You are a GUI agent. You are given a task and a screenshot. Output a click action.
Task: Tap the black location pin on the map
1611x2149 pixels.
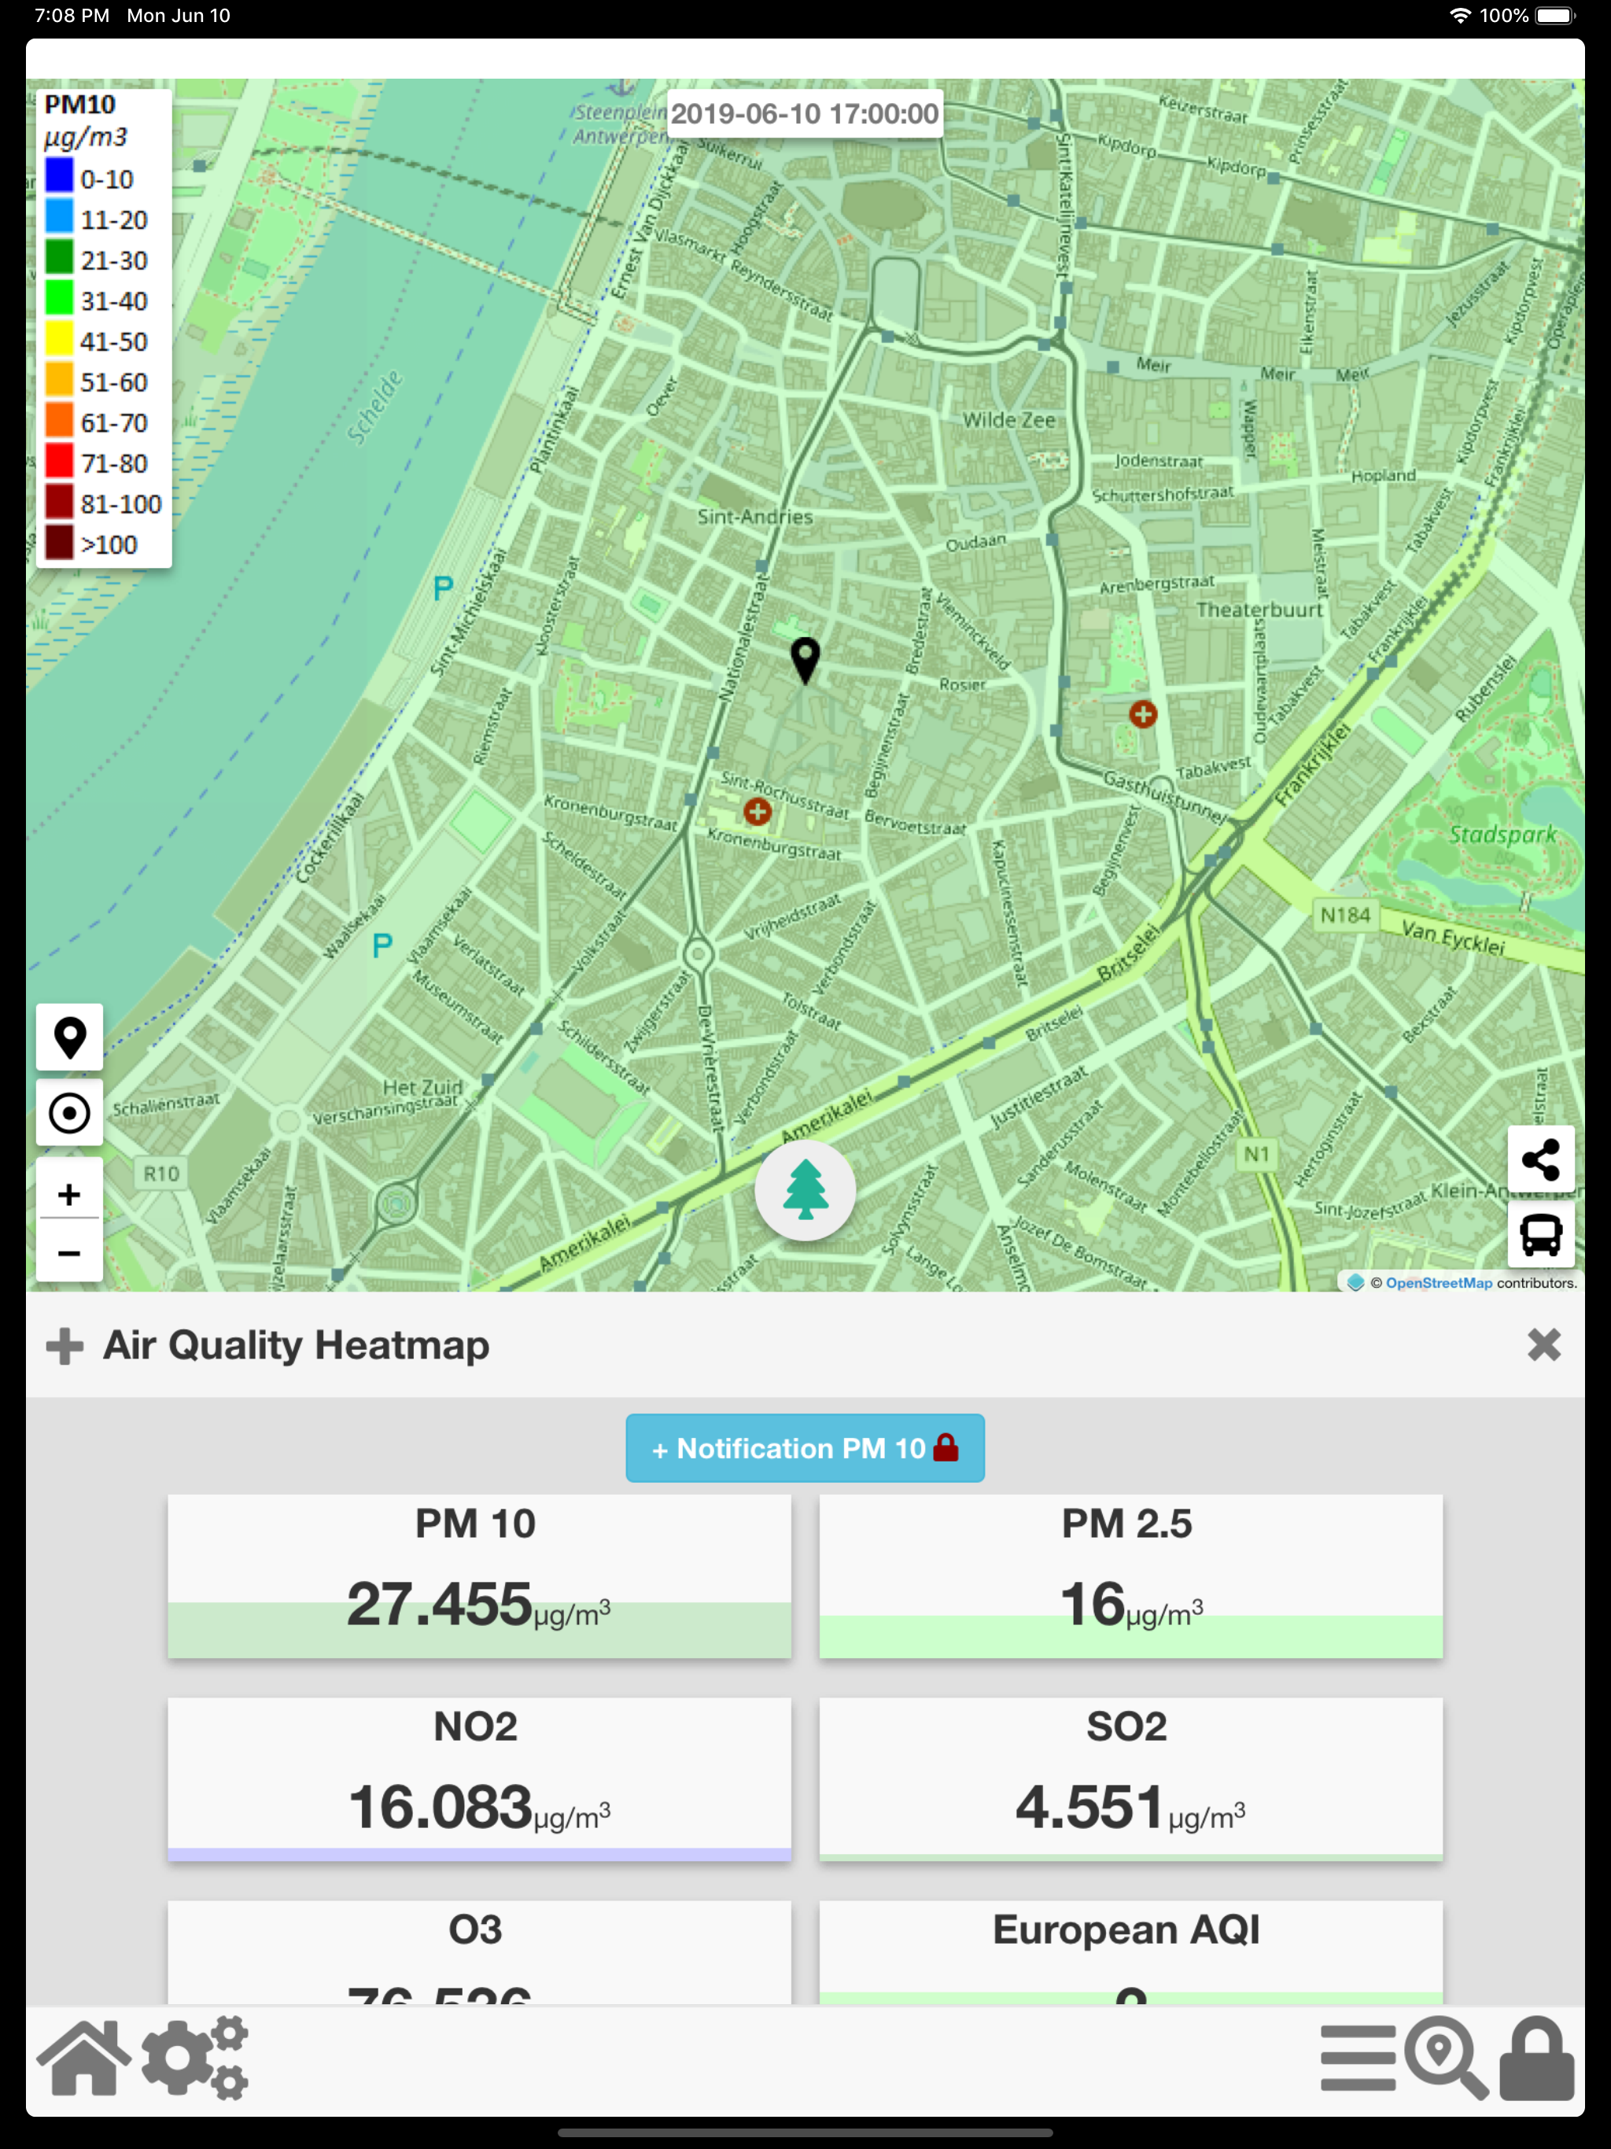[805, 661]
